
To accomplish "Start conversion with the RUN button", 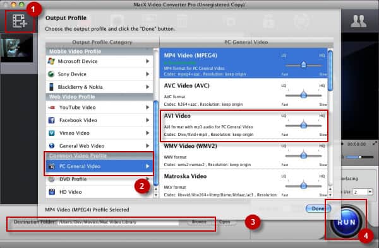I will 346,222.
